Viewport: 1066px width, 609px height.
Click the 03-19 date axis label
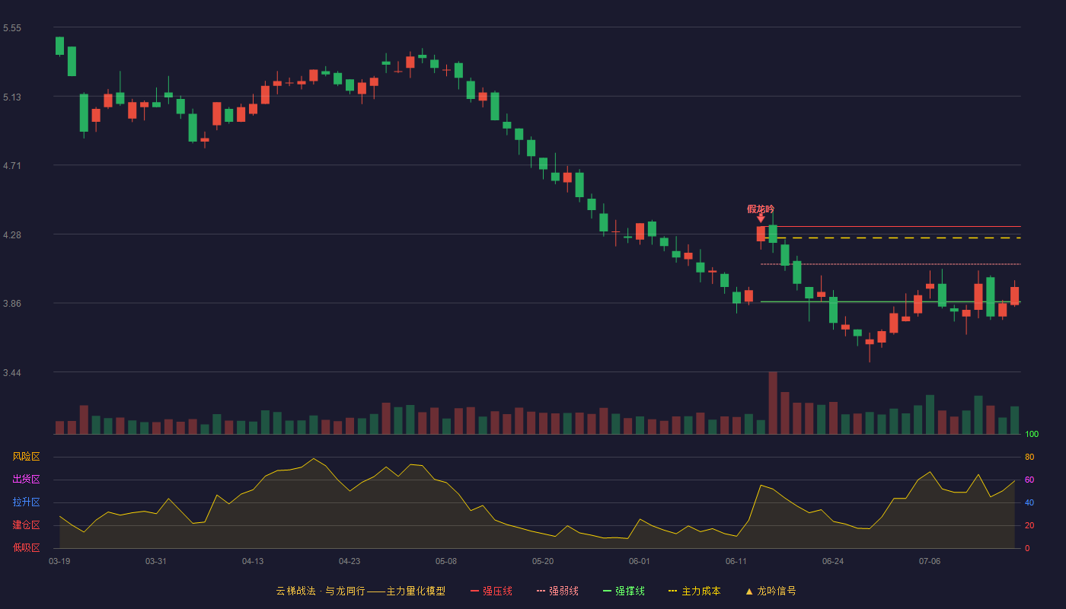59,561
